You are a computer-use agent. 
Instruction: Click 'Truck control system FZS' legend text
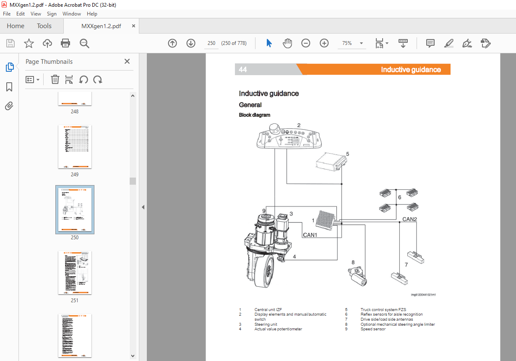coord(383,310)
